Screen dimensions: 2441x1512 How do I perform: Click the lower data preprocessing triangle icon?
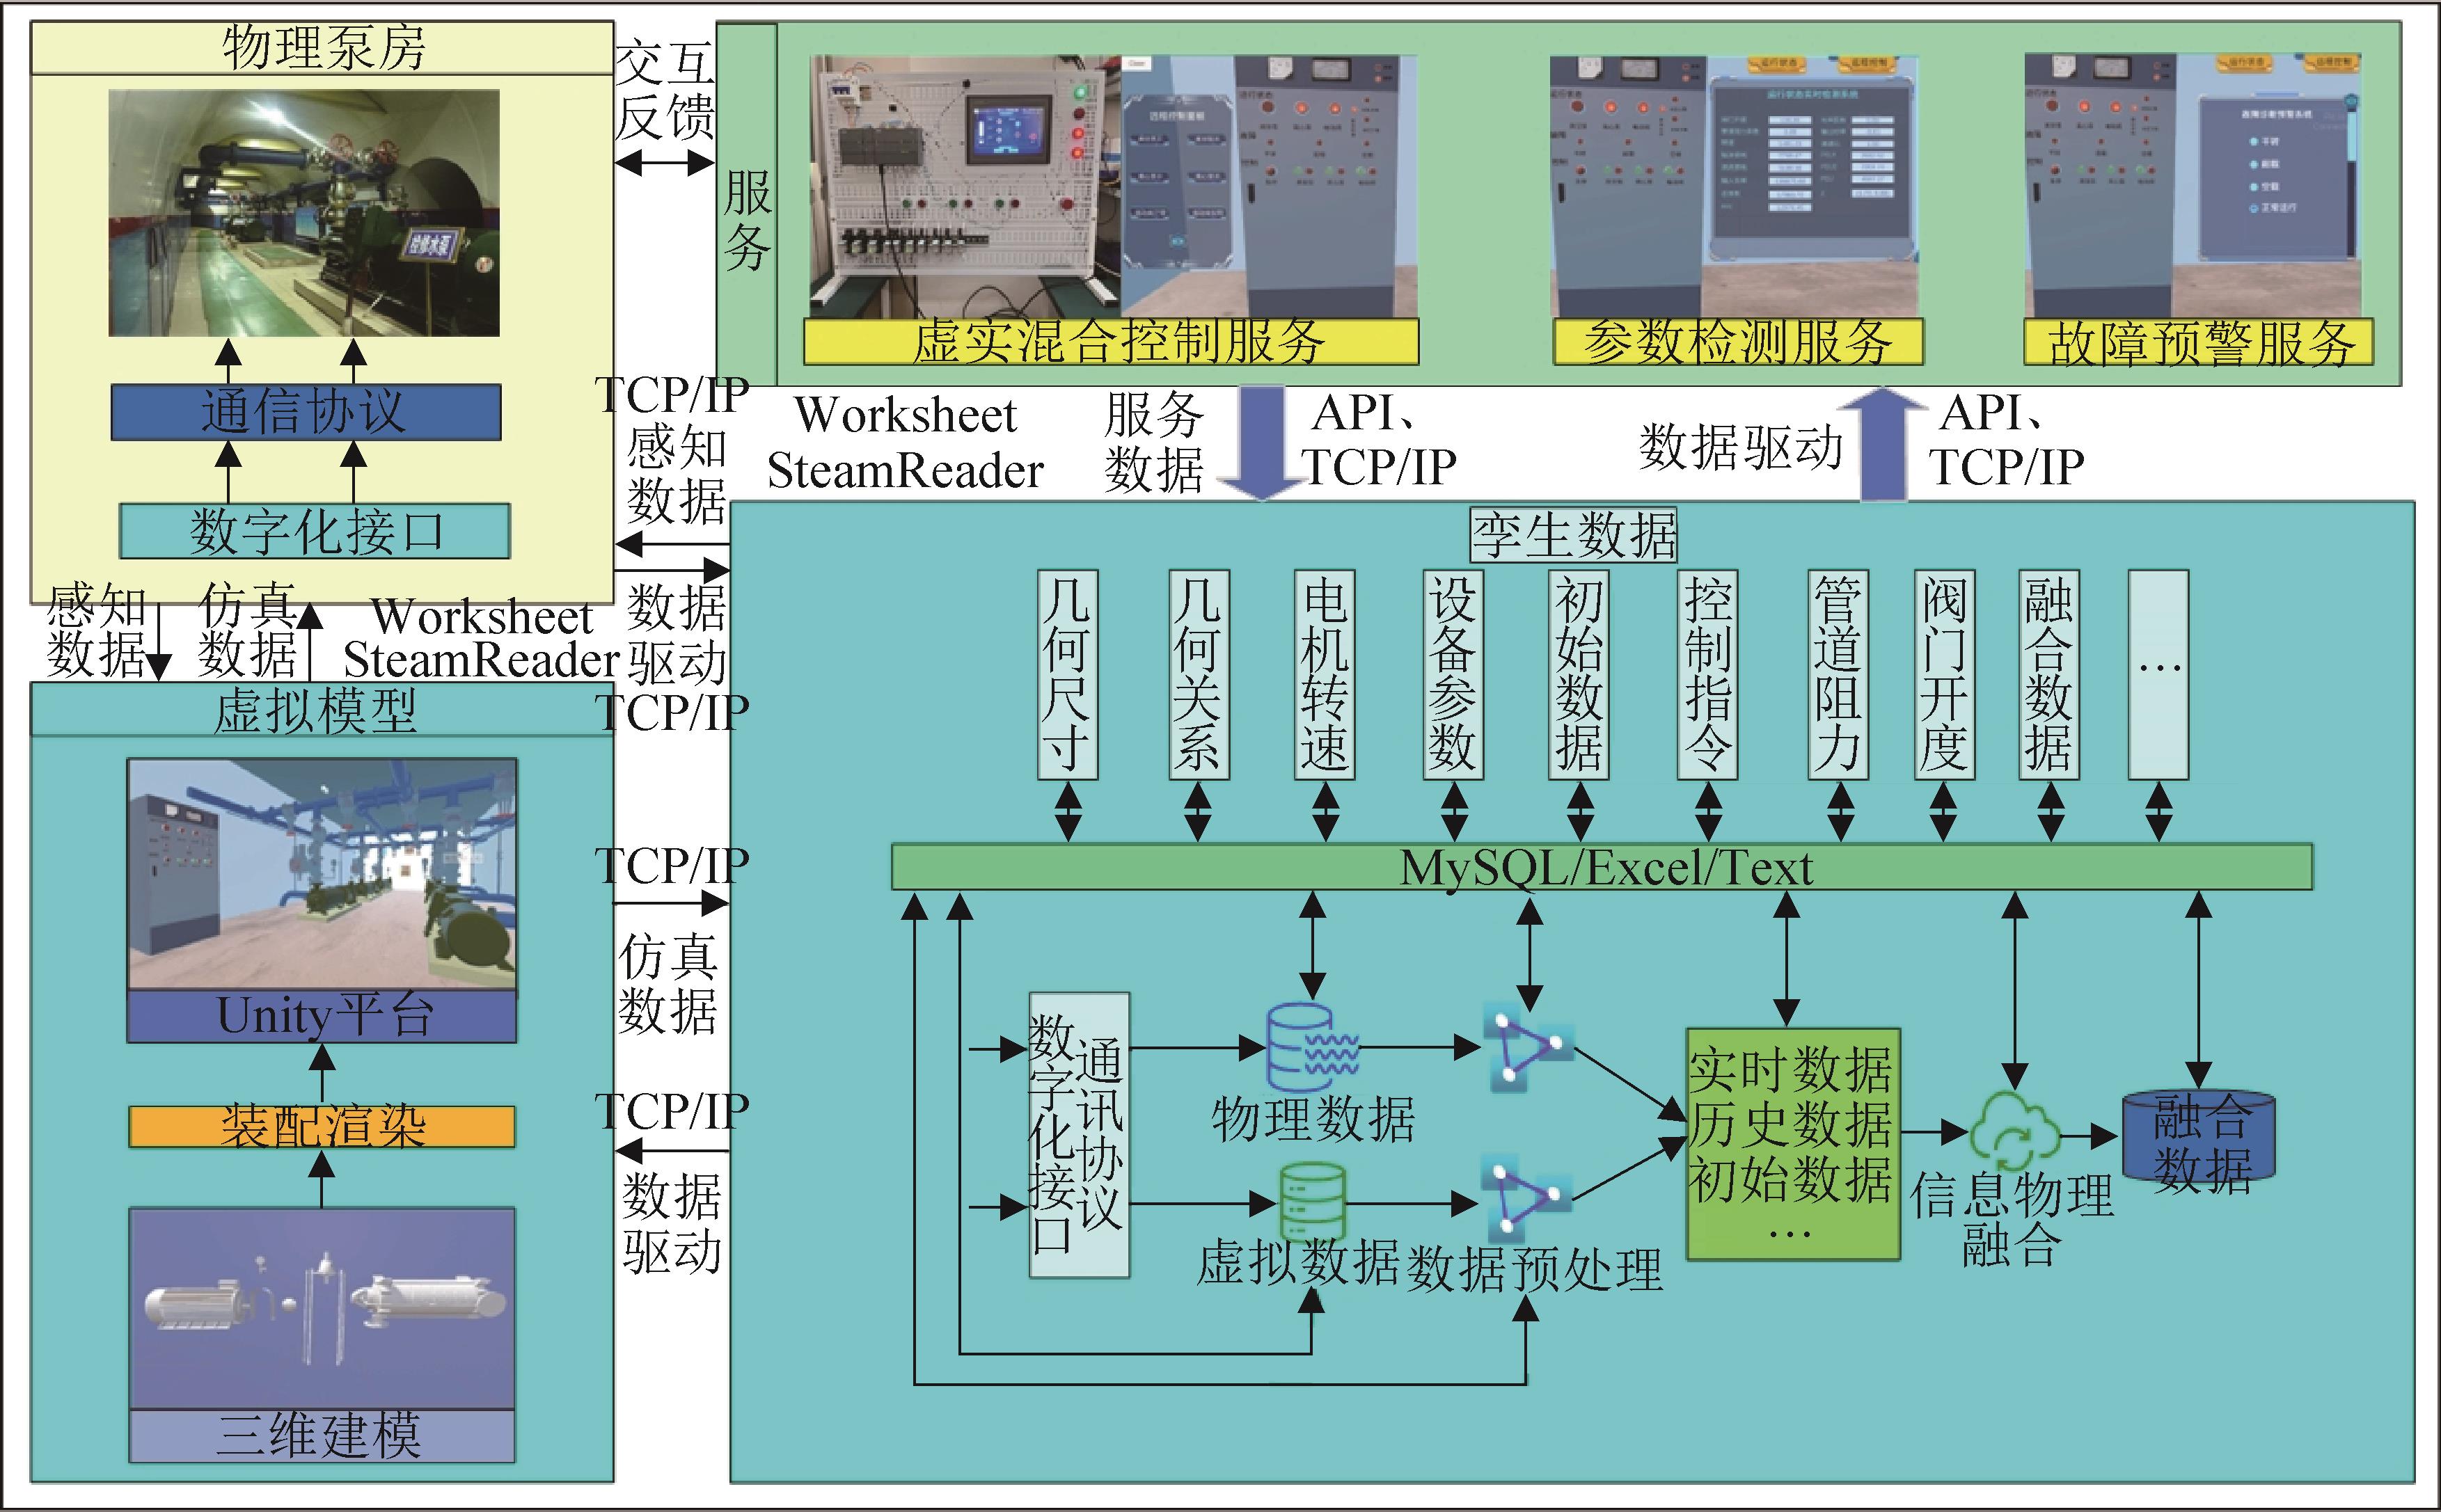point(1525,1198)
